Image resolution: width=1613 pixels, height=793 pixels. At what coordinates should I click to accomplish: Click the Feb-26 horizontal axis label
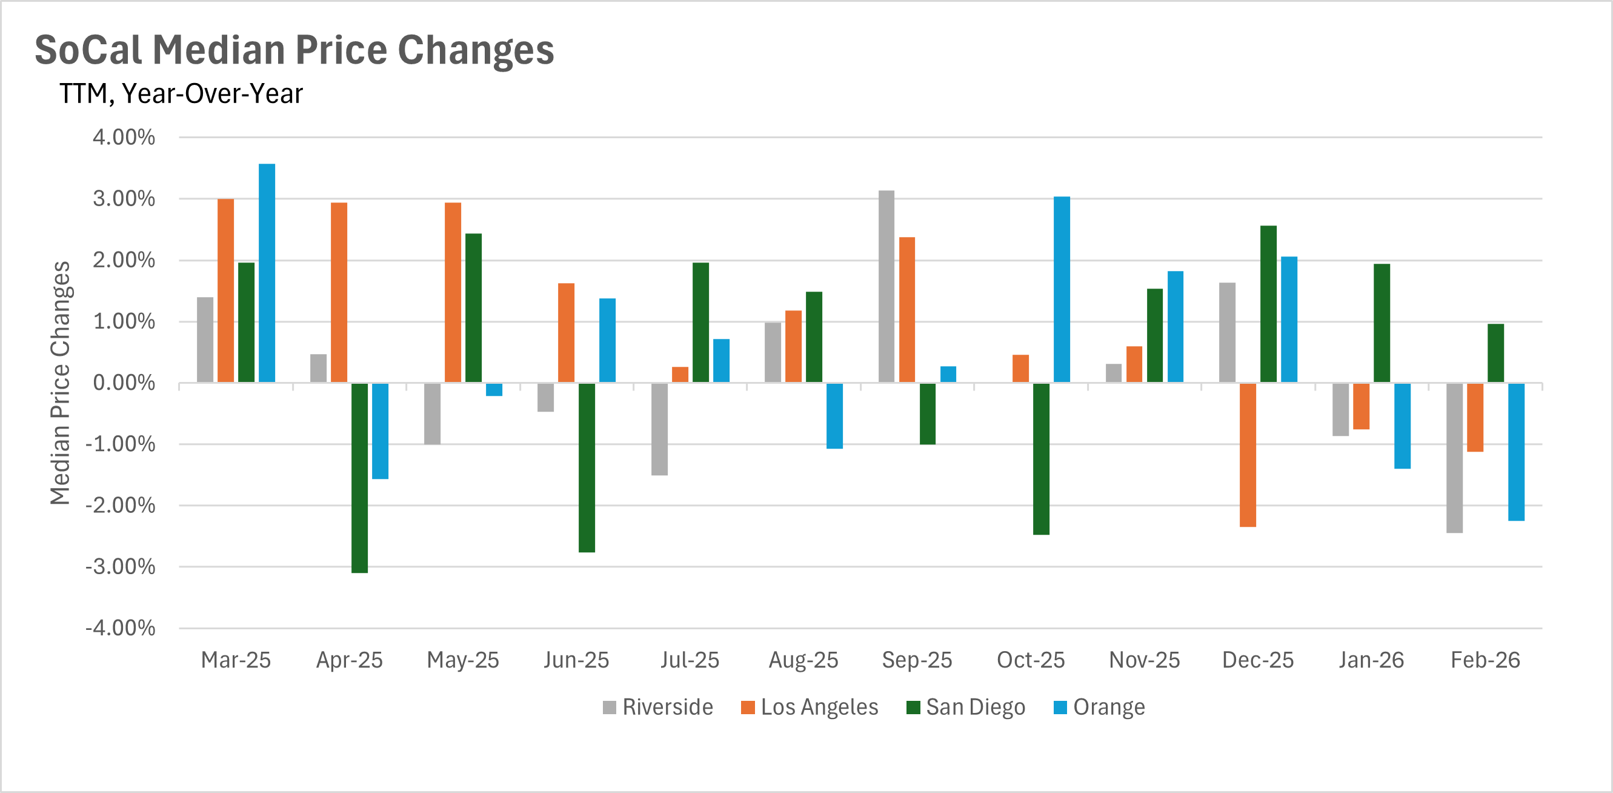point(1485,660)
